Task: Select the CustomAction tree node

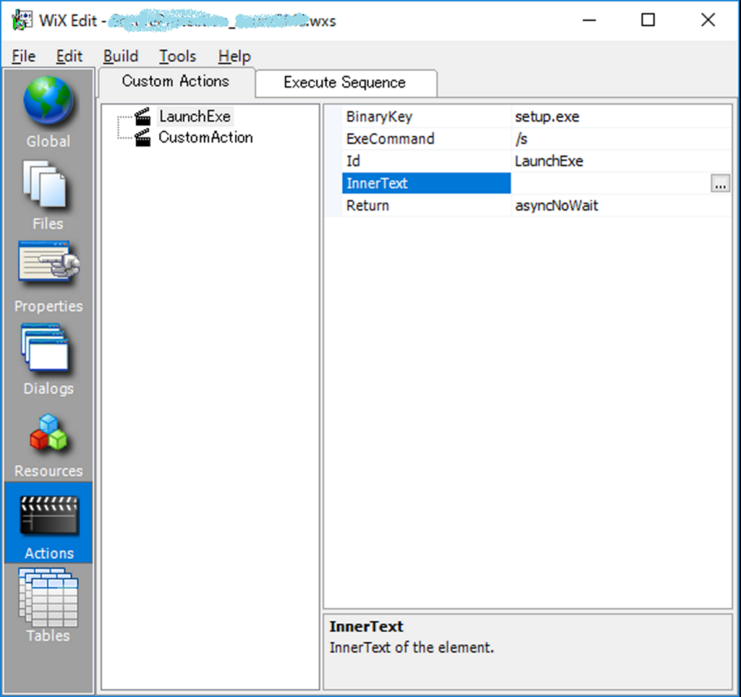Action: point(206,138)
